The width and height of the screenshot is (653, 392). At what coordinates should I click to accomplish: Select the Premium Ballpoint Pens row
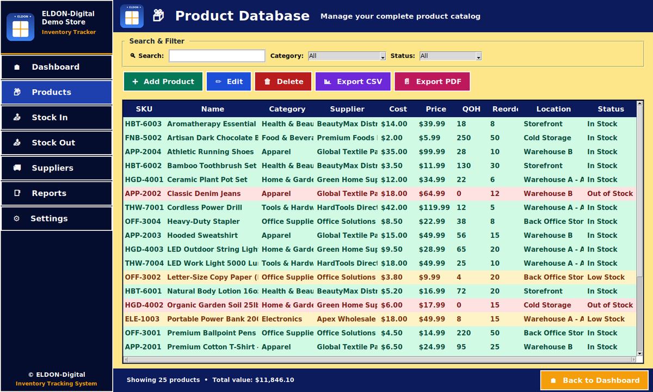pos(380,333)
